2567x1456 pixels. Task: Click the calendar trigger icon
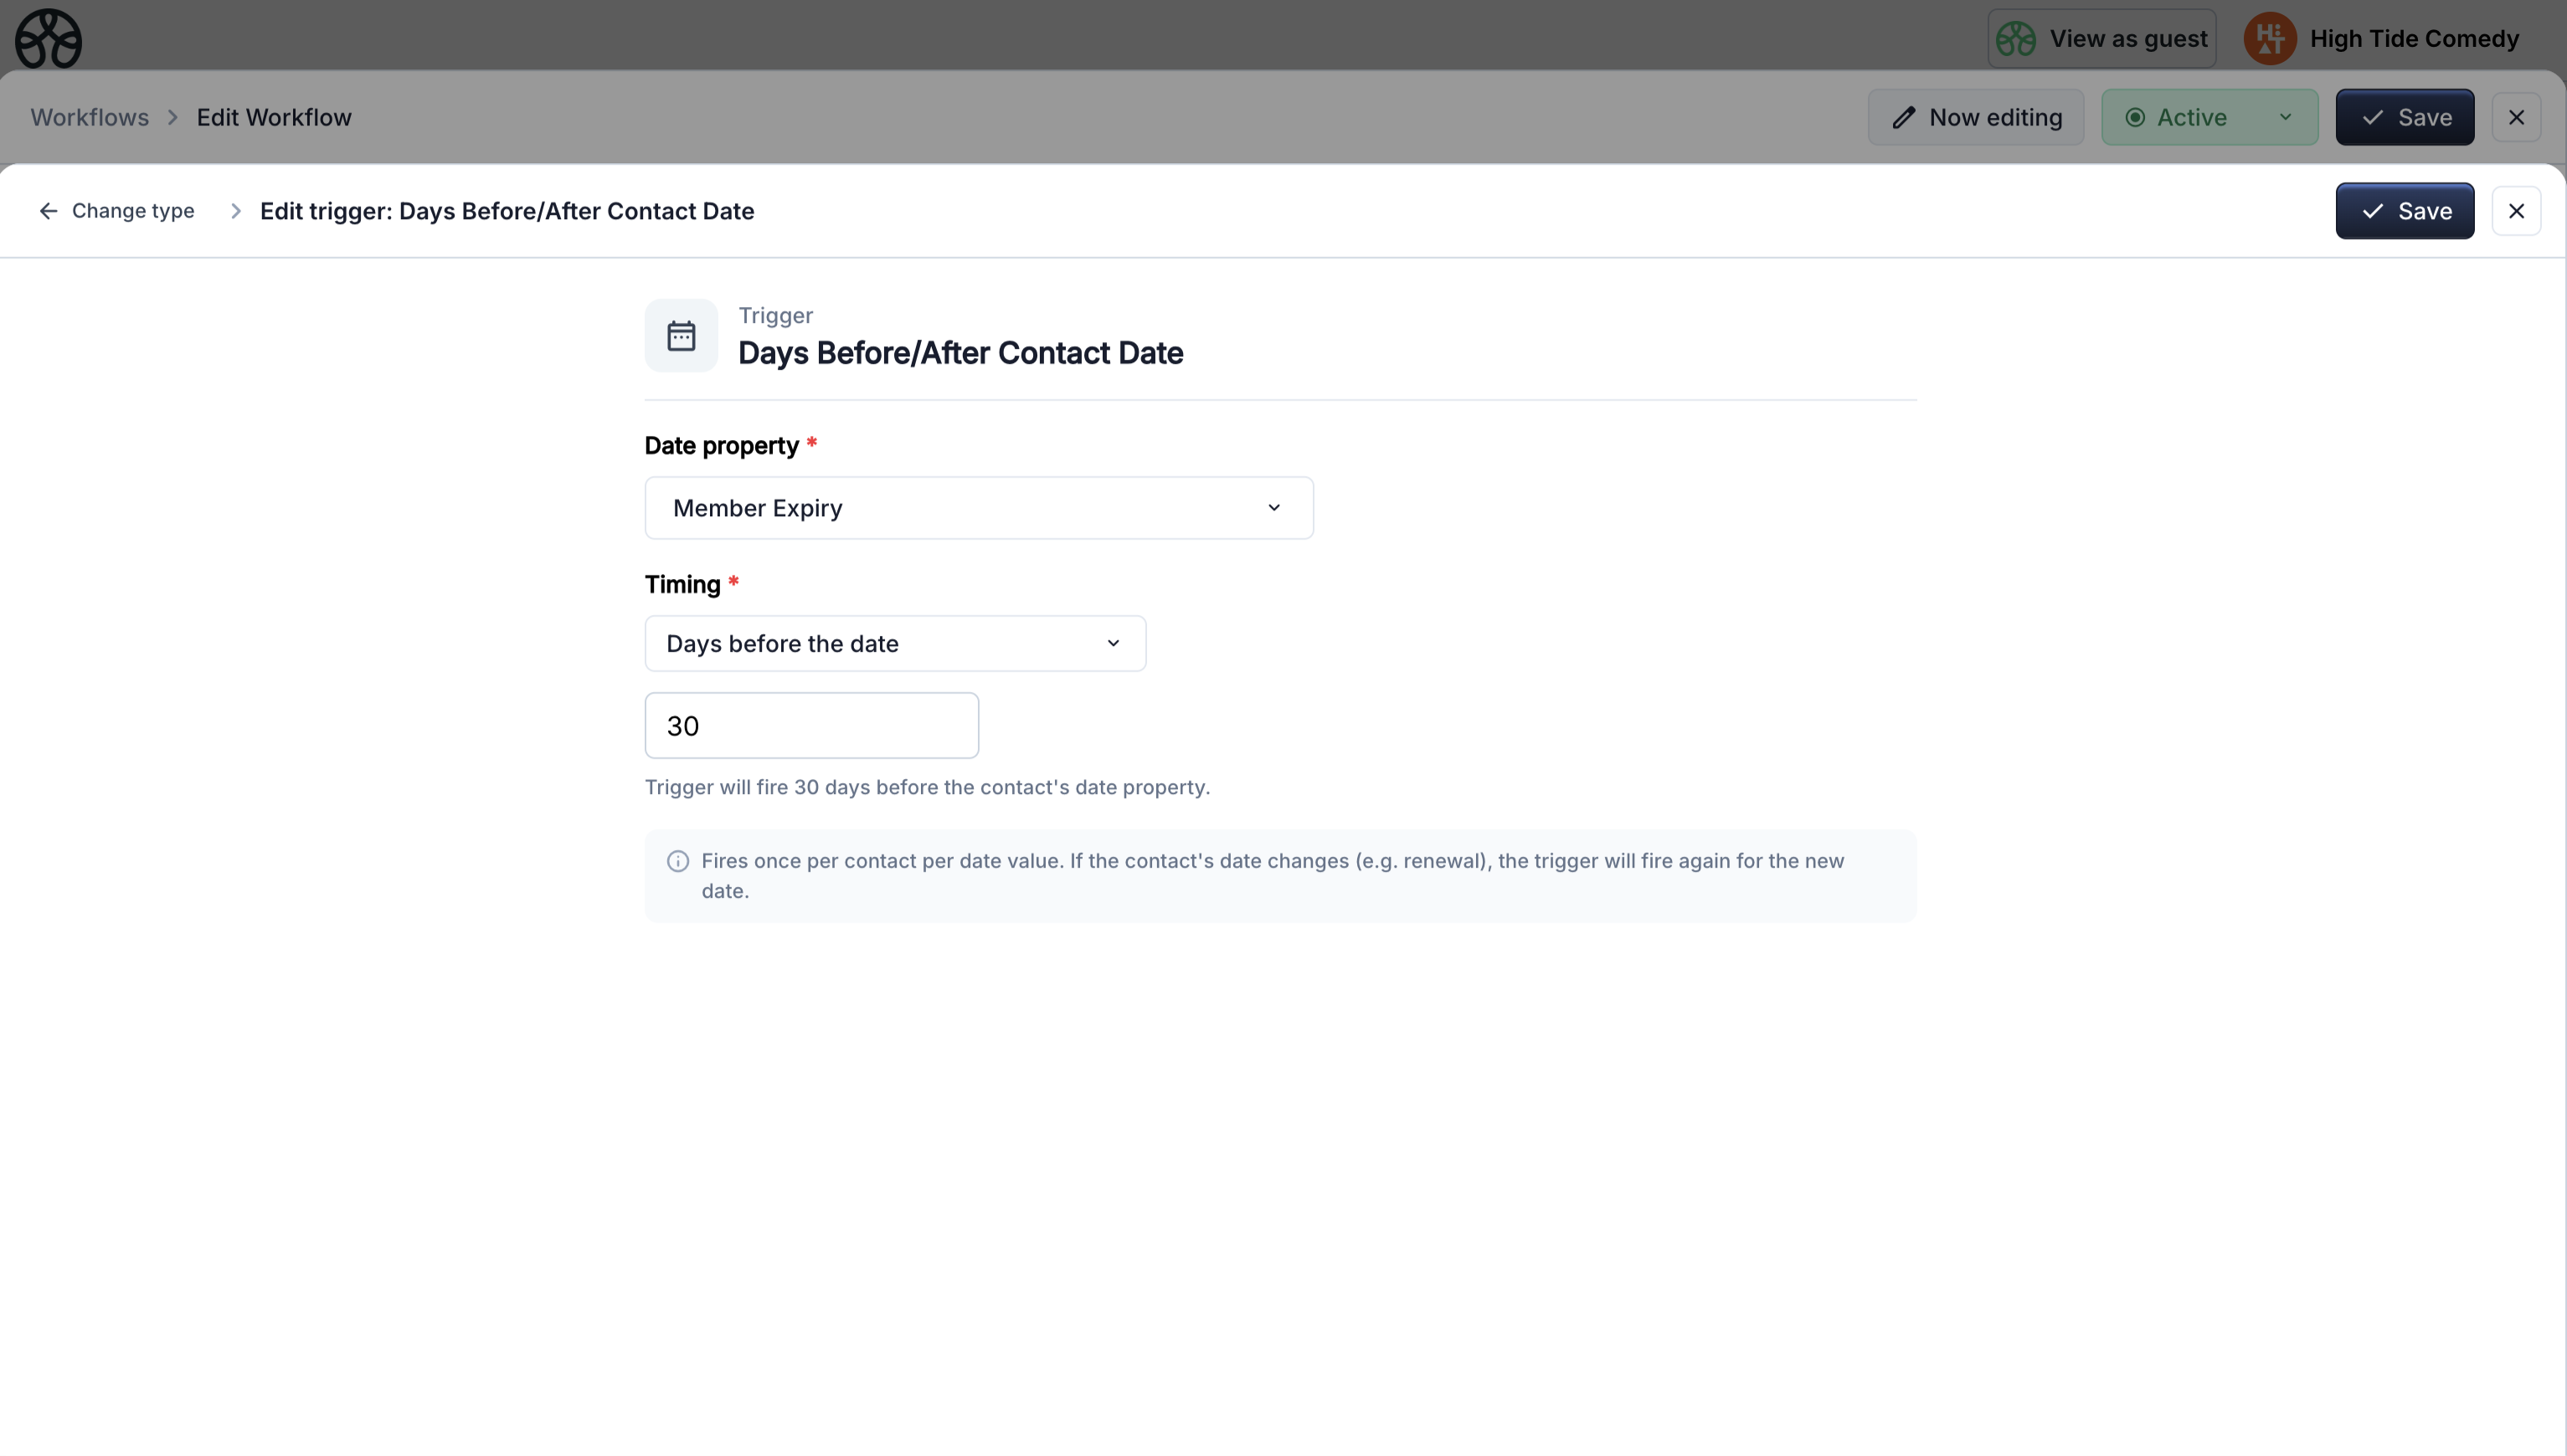tap(682, 336)
